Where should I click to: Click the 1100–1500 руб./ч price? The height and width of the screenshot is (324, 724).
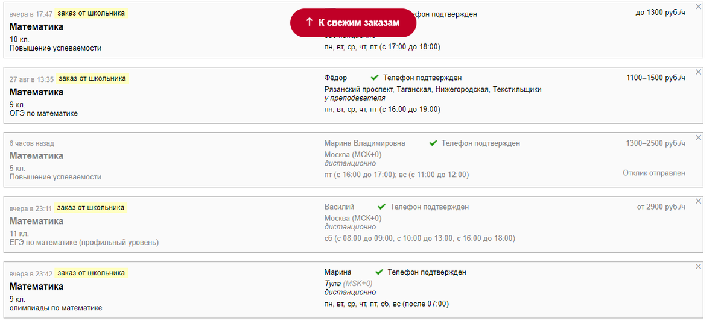pos(655,78)
